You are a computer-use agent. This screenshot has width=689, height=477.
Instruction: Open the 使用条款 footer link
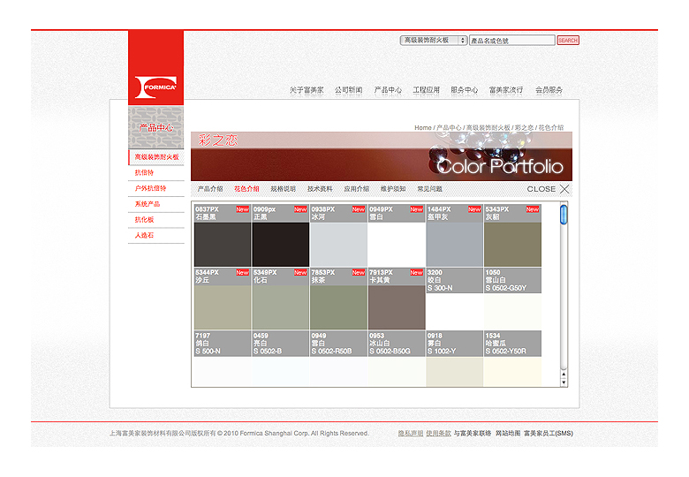(438, 434)
